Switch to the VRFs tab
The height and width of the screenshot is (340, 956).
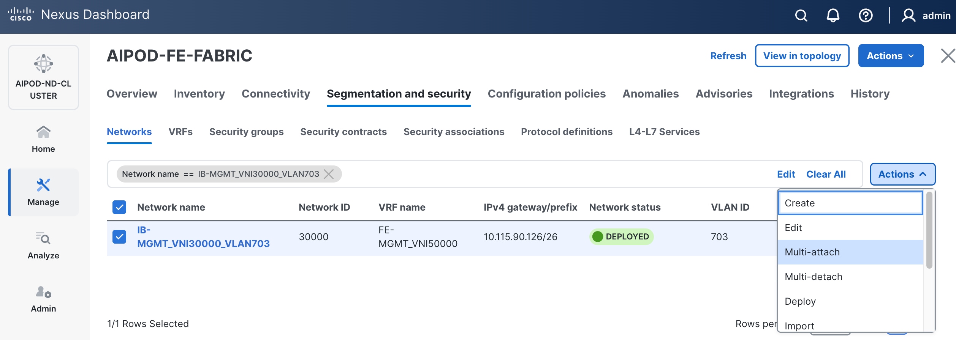point(180,132)
